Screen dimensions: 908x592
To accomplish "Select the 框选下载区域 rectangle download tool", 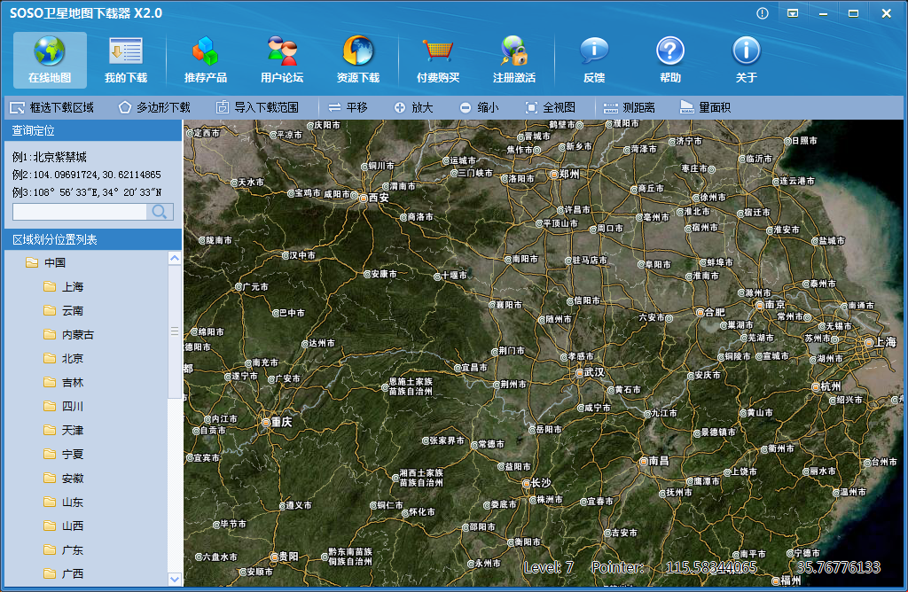I will click(x=51, y=107).
